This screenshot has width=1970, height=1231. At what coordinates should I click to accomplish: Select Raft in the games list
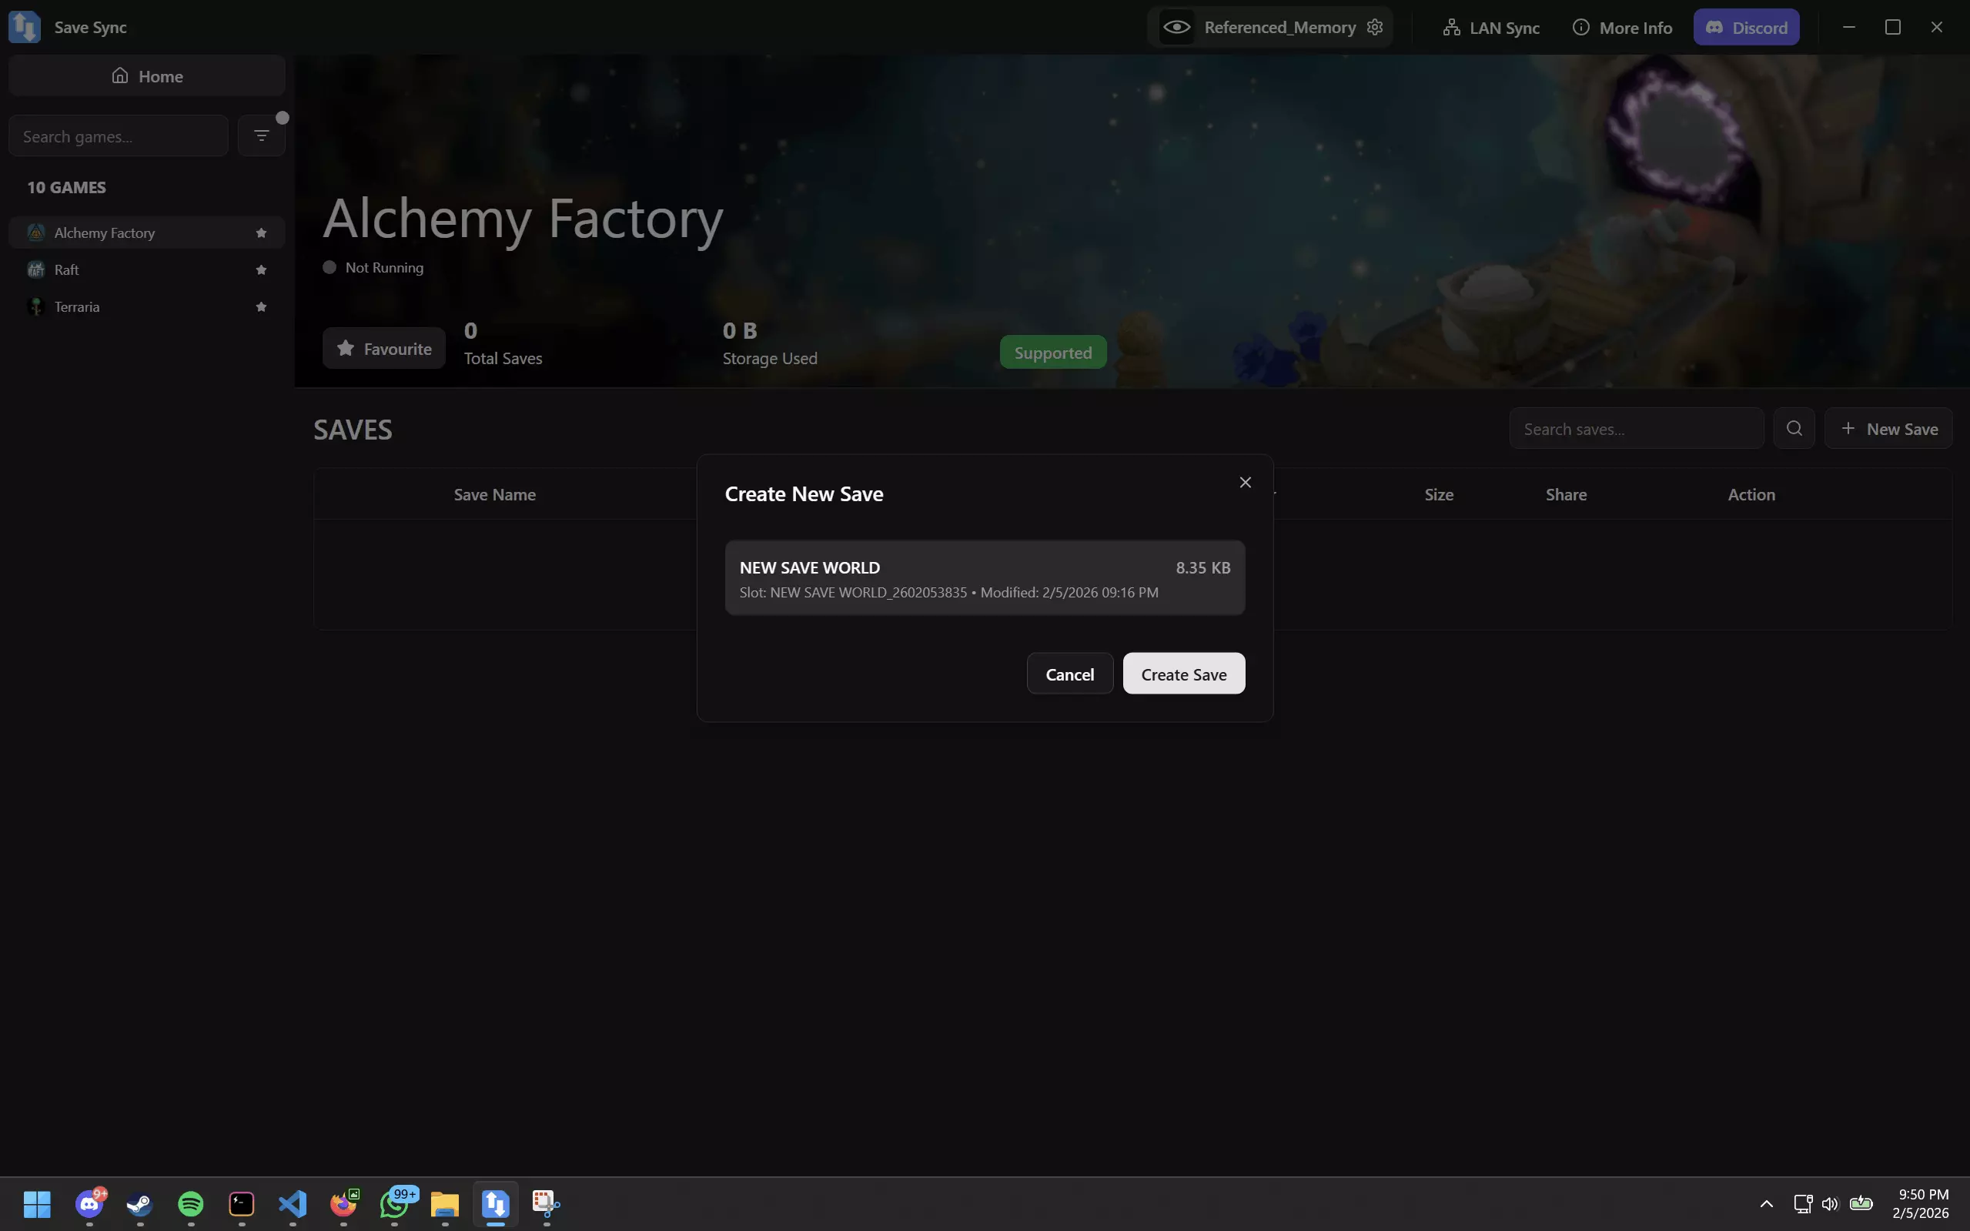(67, 269)
